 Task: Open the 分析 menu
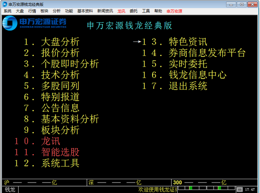tap(56, 11)
